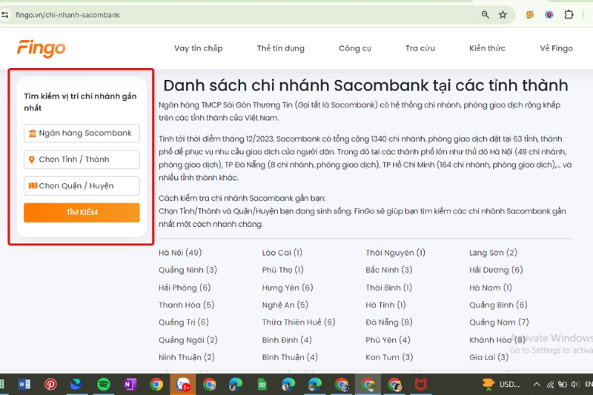Open the Lào Cai (1) link
The width and height of the screenshot is (593, 395).
tap(282, 253)
